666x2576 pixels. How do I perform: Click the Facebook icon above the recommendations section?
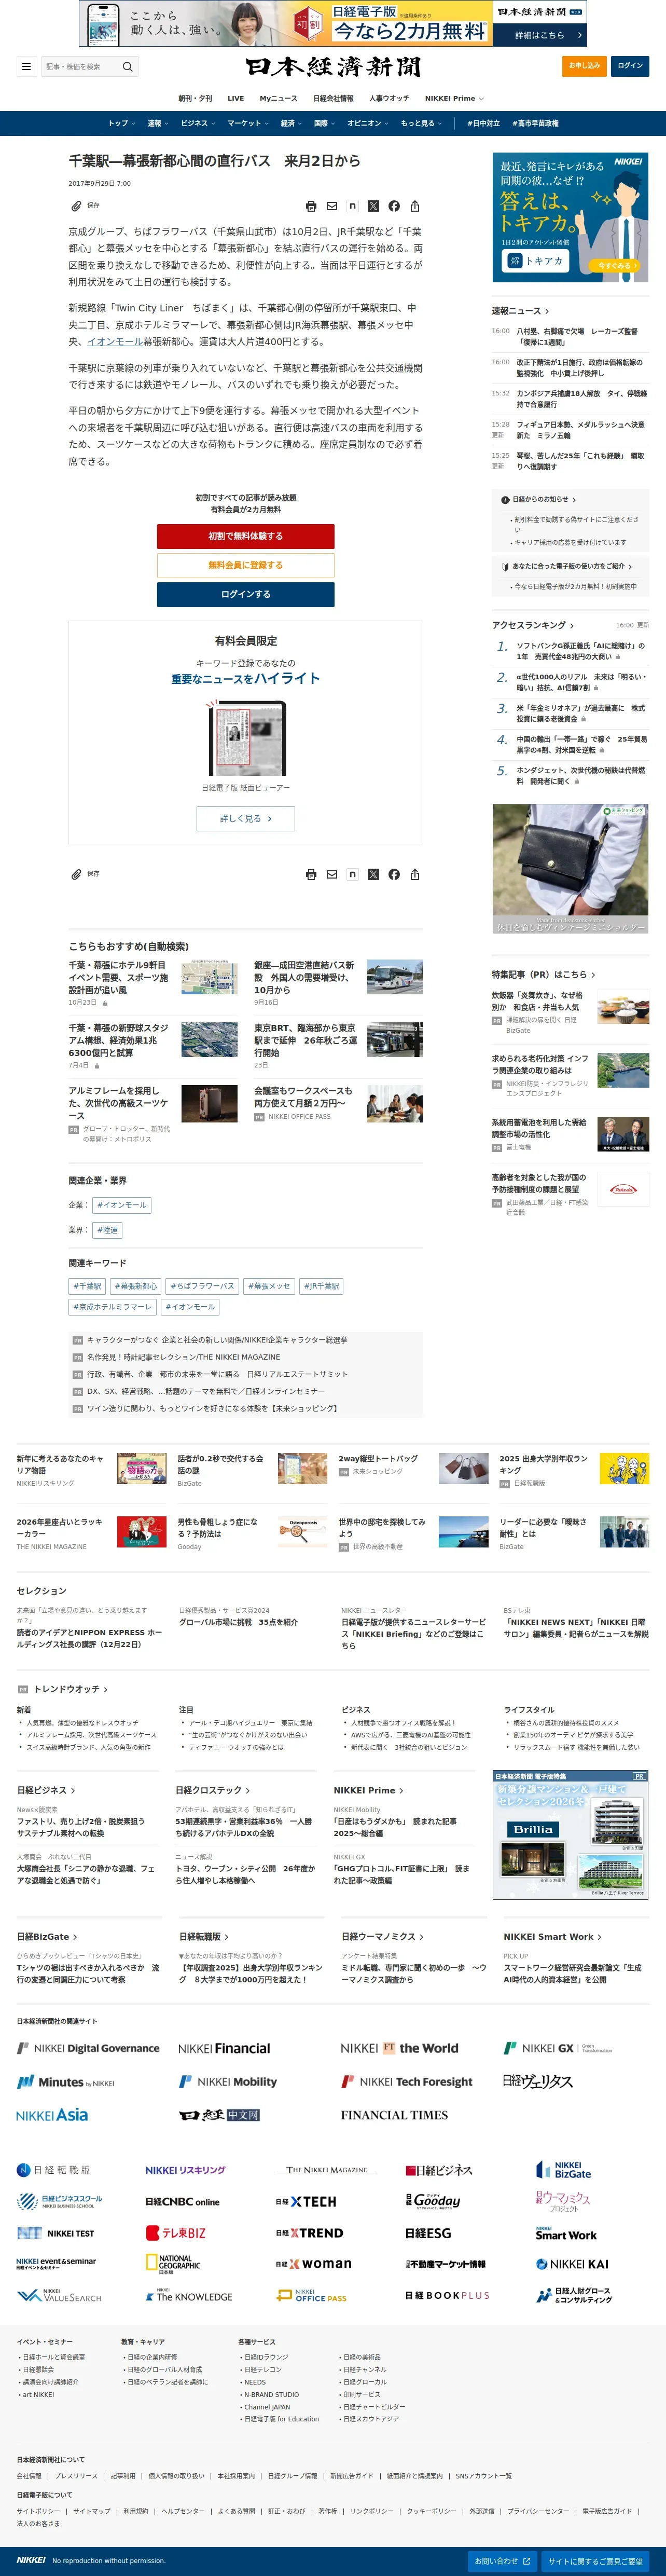pos(394,874)
